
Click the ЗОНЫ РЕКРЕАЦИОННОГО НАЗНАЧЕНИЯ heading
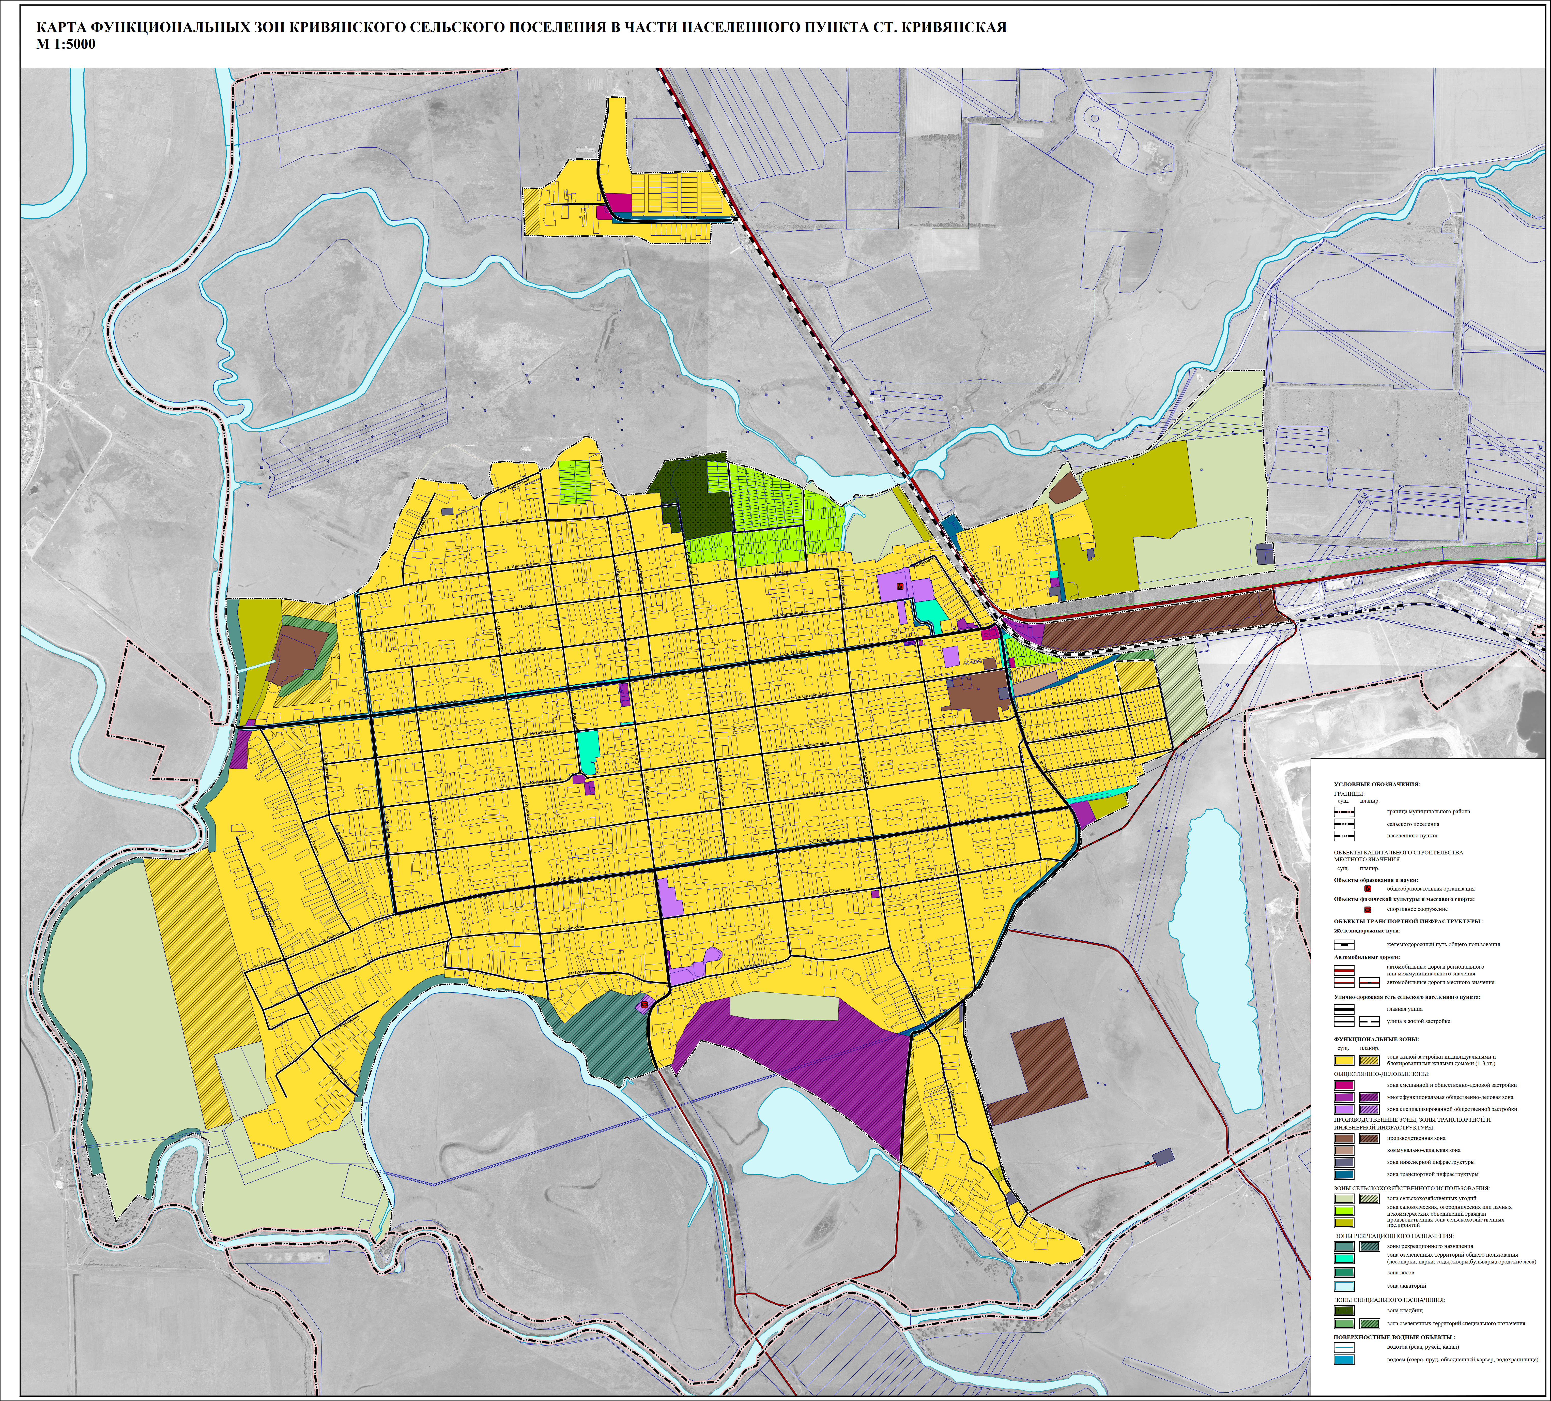tap(1395, 1236)
